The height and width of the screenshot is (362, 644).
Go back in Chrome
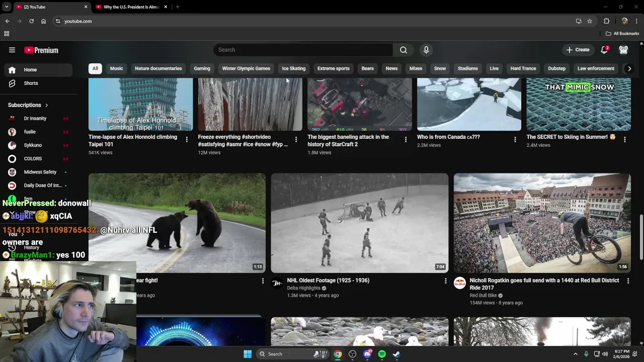point(7,21)
